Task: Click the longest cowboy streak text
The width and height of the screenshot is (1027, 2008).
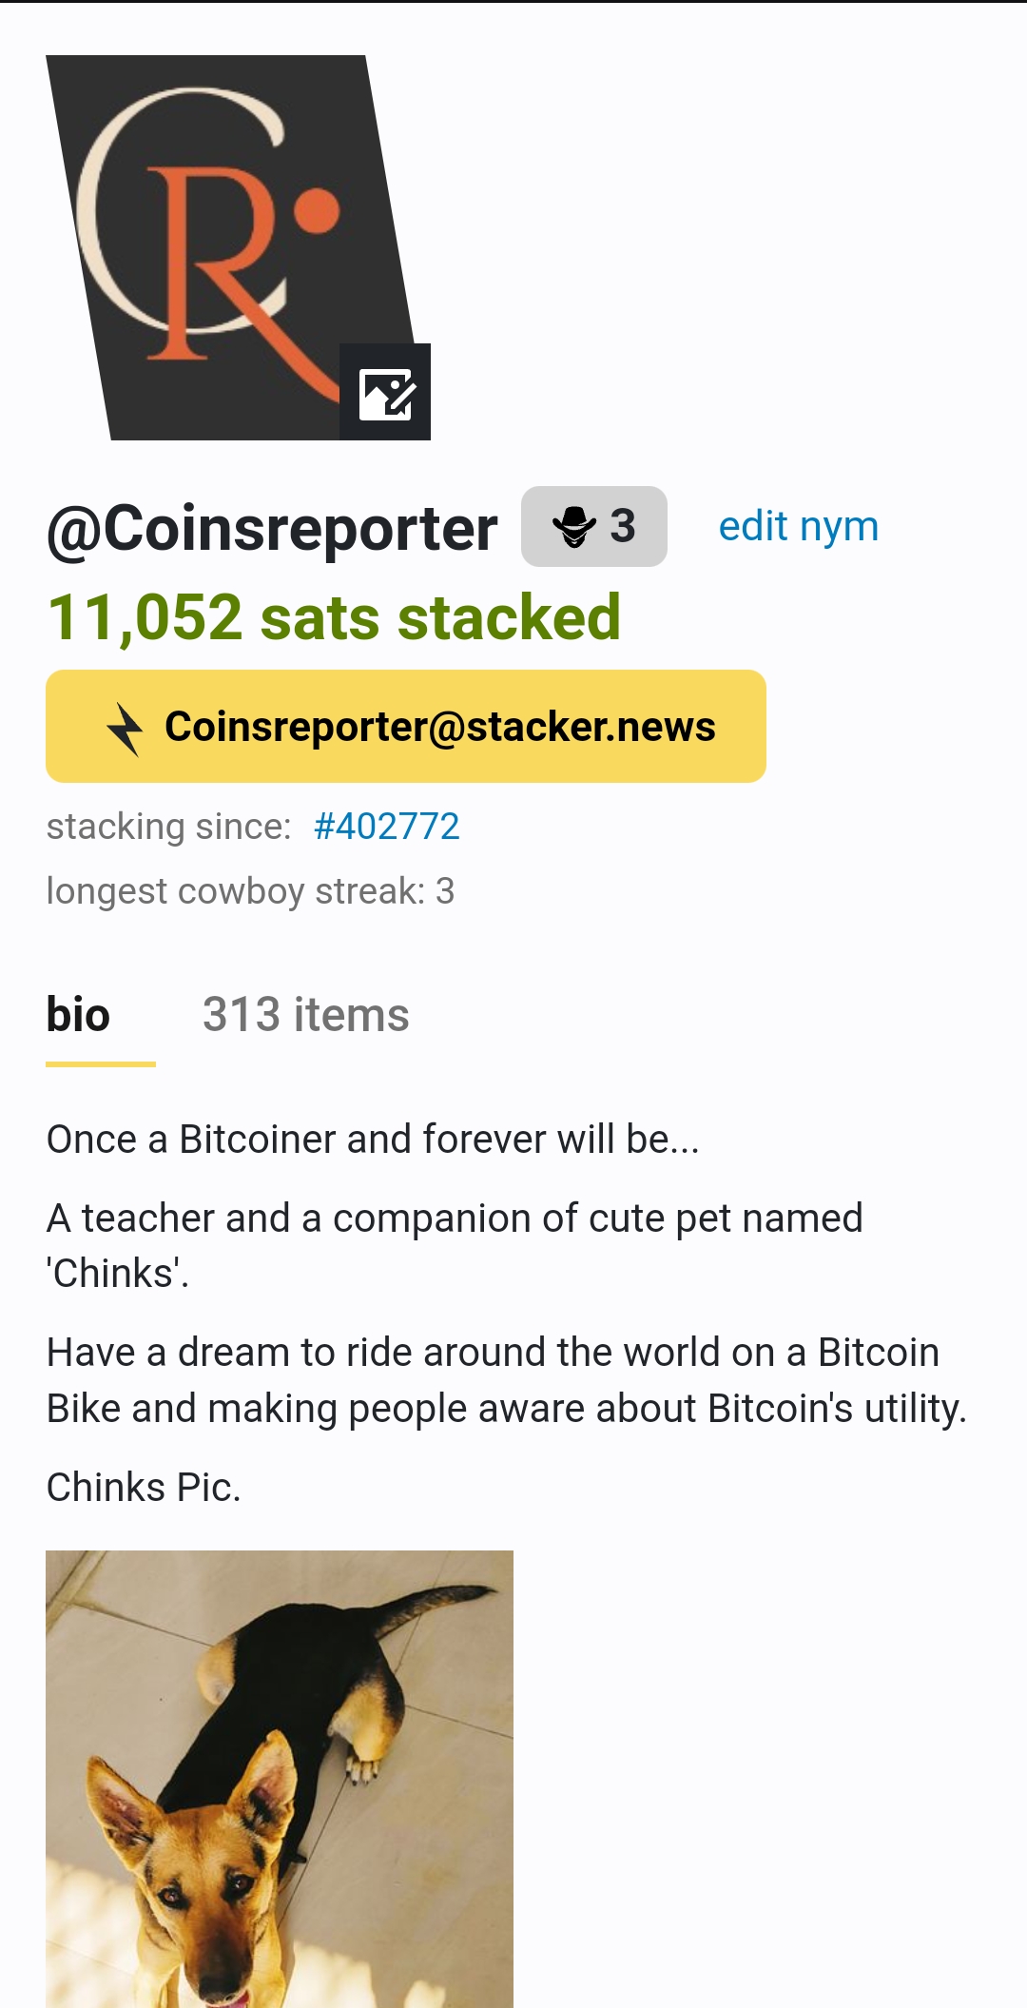Action: pos(250,891)
